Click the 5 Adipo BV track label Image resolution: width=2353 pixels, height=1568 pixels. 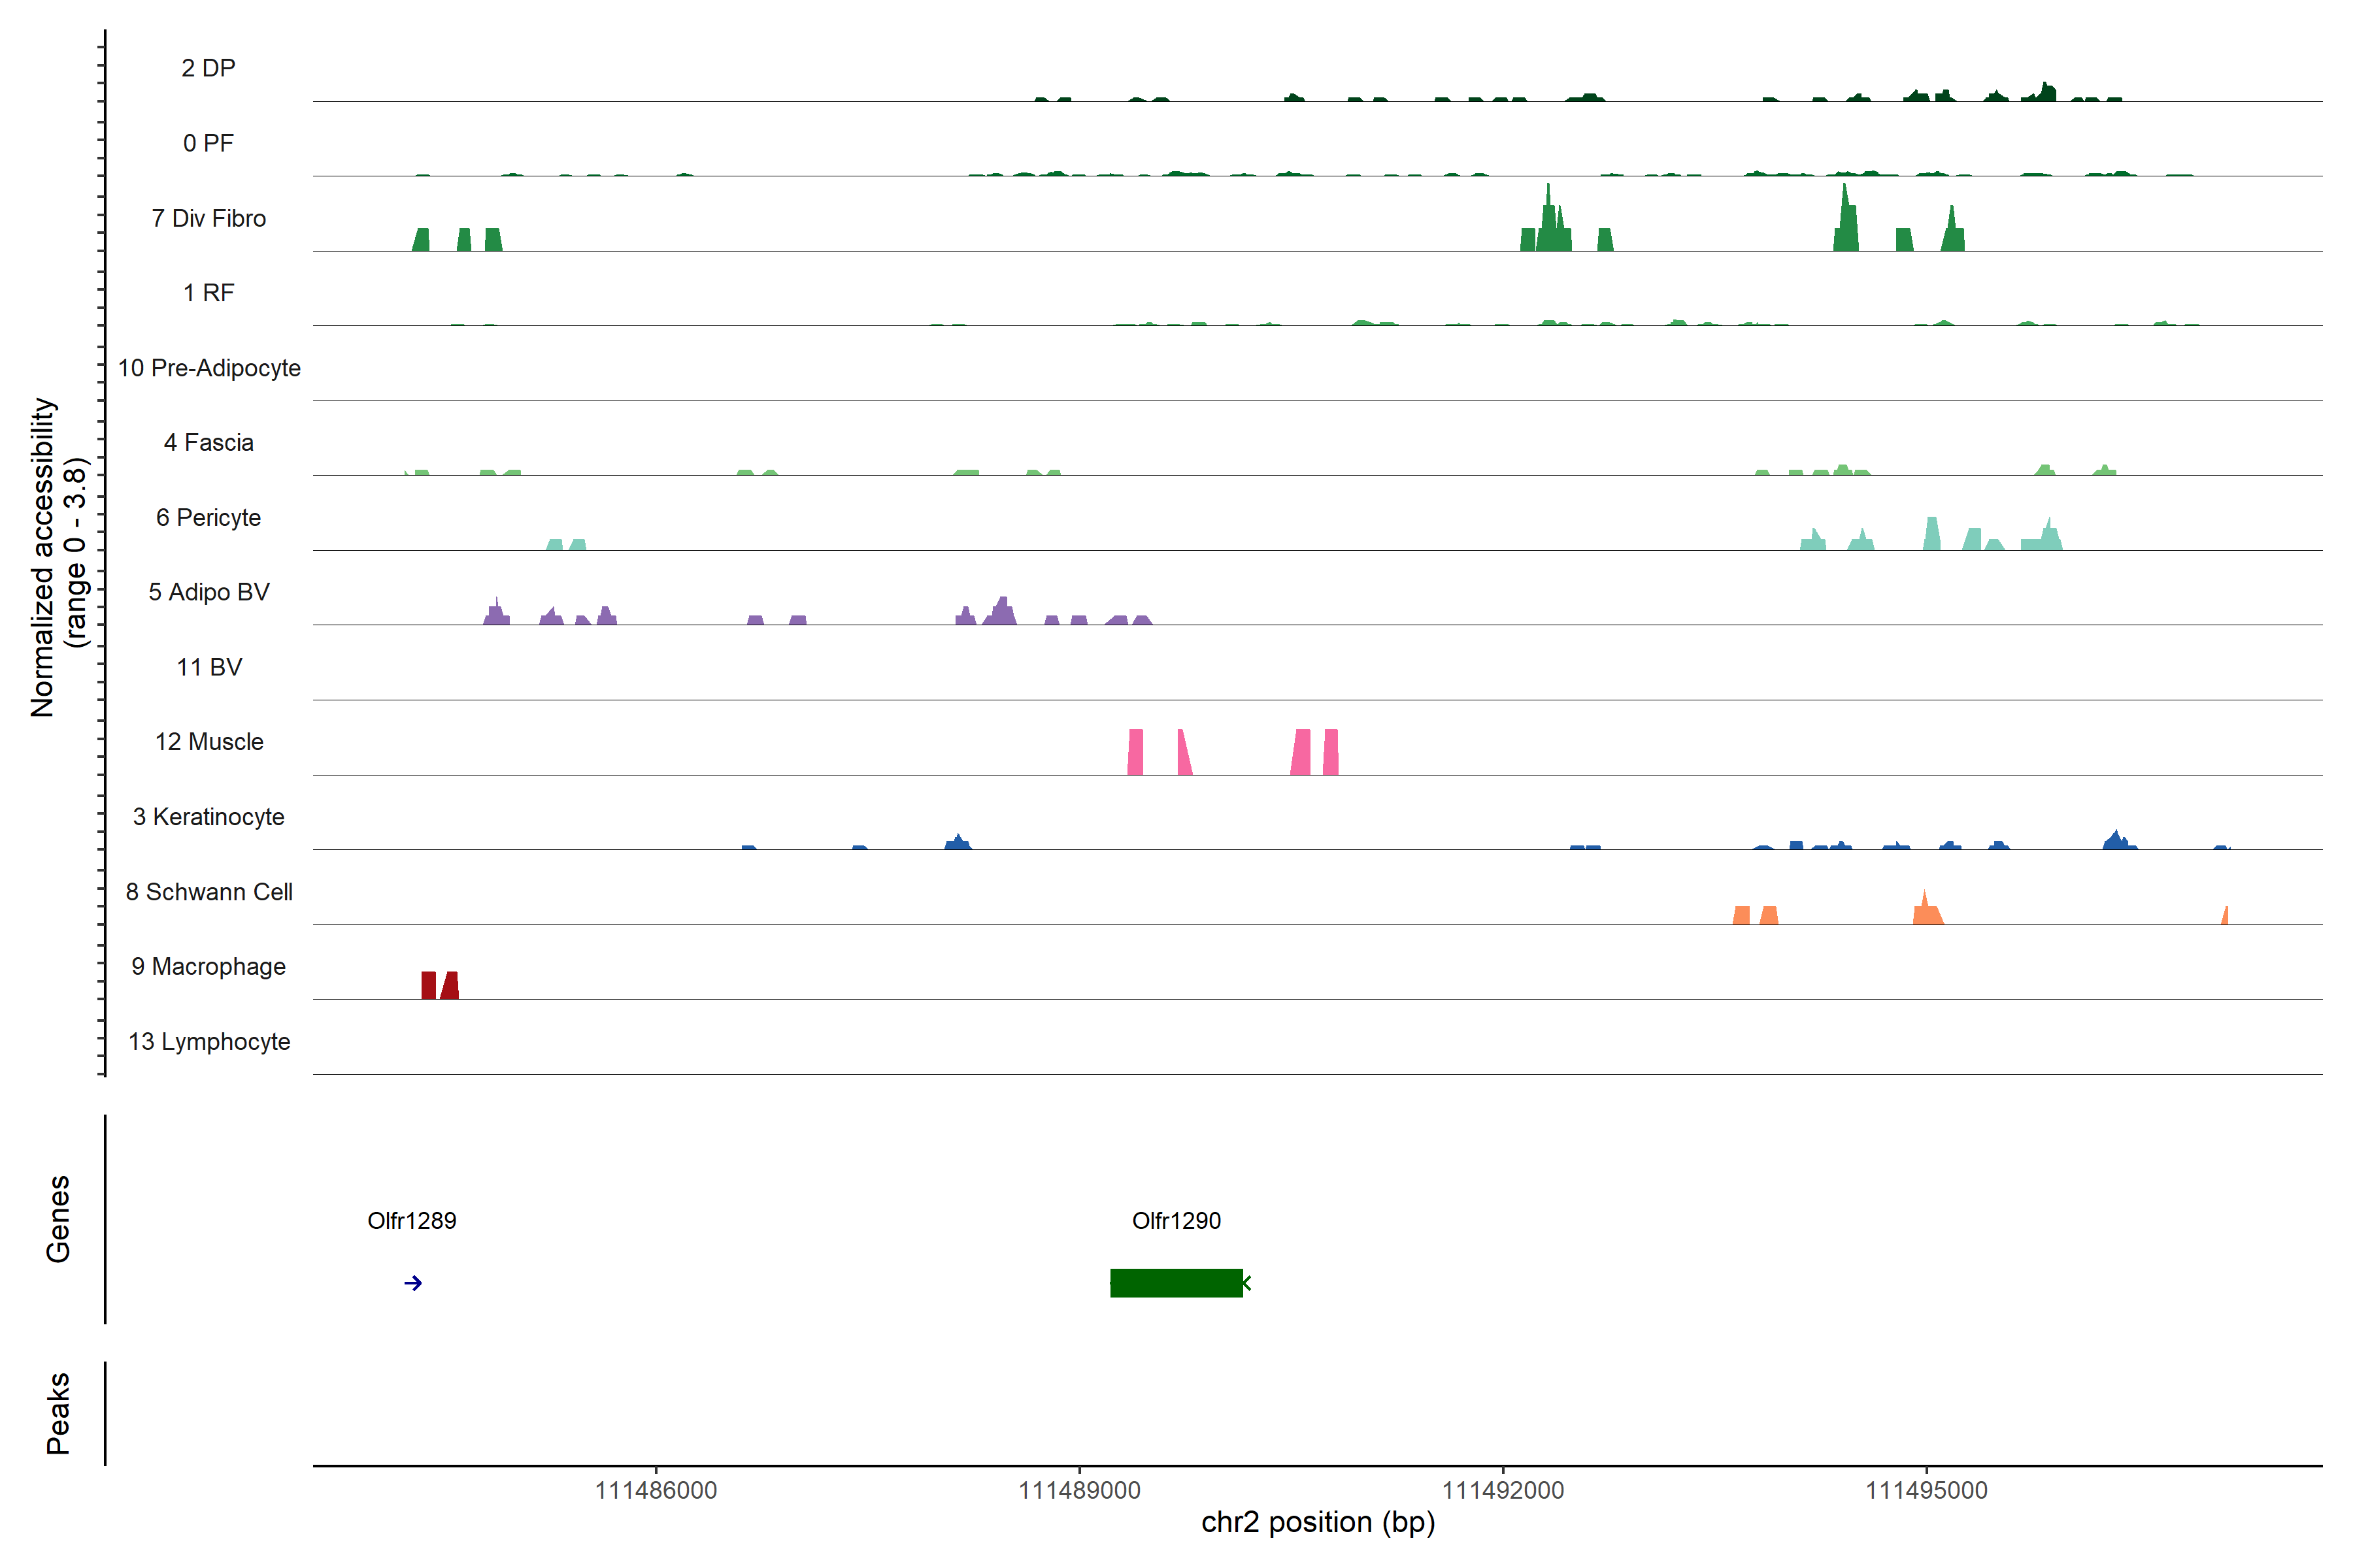(208, 592)
